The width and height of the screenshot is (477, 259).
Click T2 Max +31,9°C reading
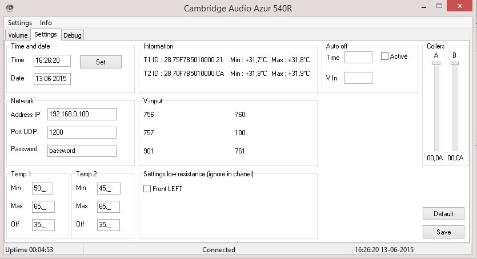pyautogui.click(x=291, y=74)
